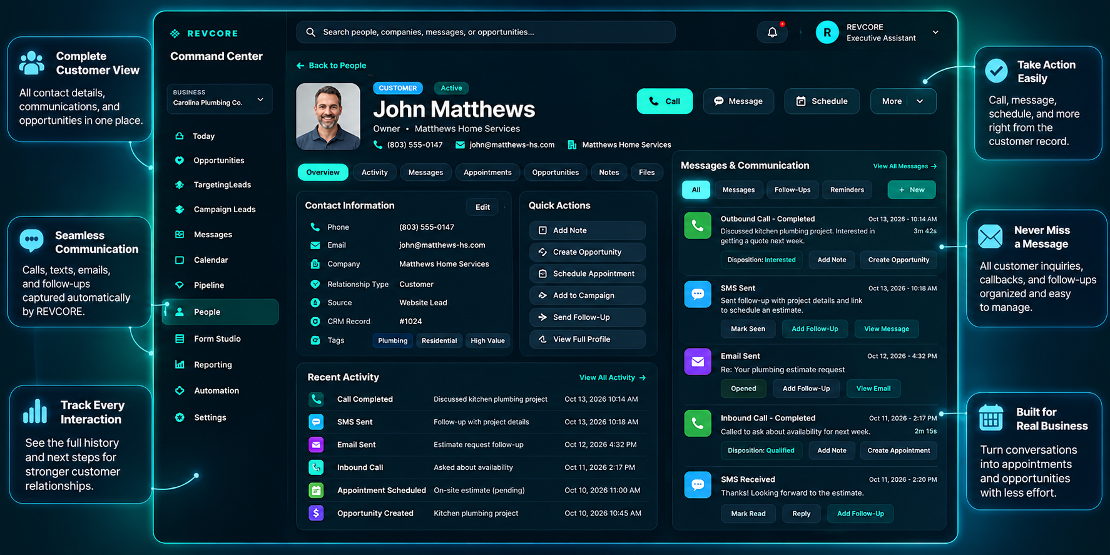Open the View All Activity link
Image resolution: width=1110 pixels, height=555 pixels.
[x=613, y=377]
